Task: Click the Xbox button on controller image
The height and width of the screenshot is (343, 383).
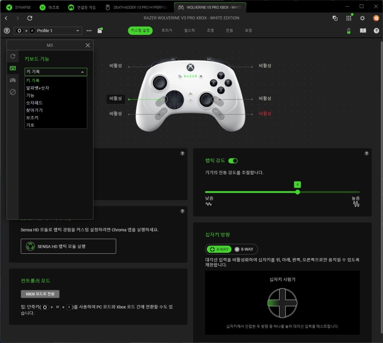Action: (x=191, y=67)
